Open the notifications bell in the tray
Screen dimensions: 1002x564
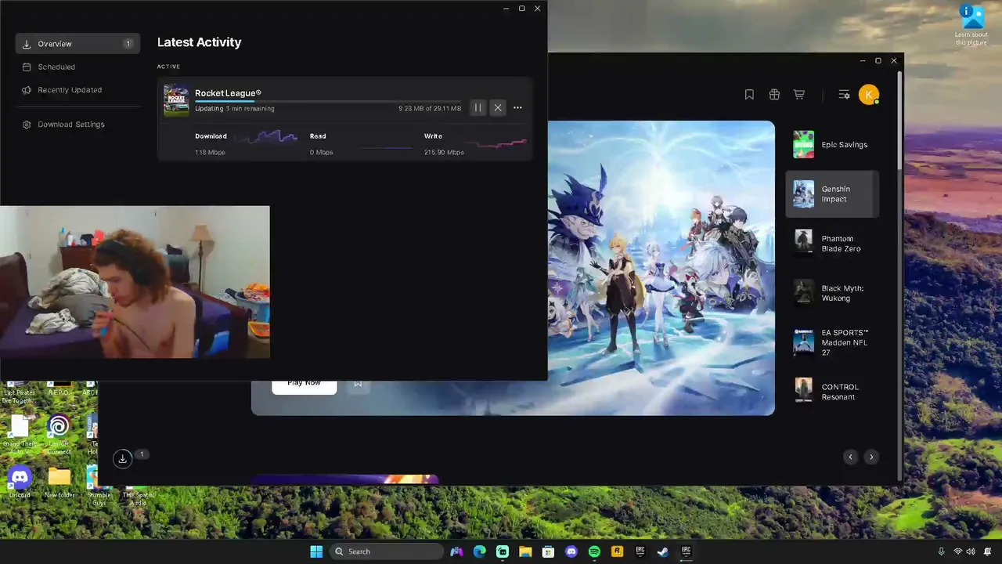[x=988, y=551]
